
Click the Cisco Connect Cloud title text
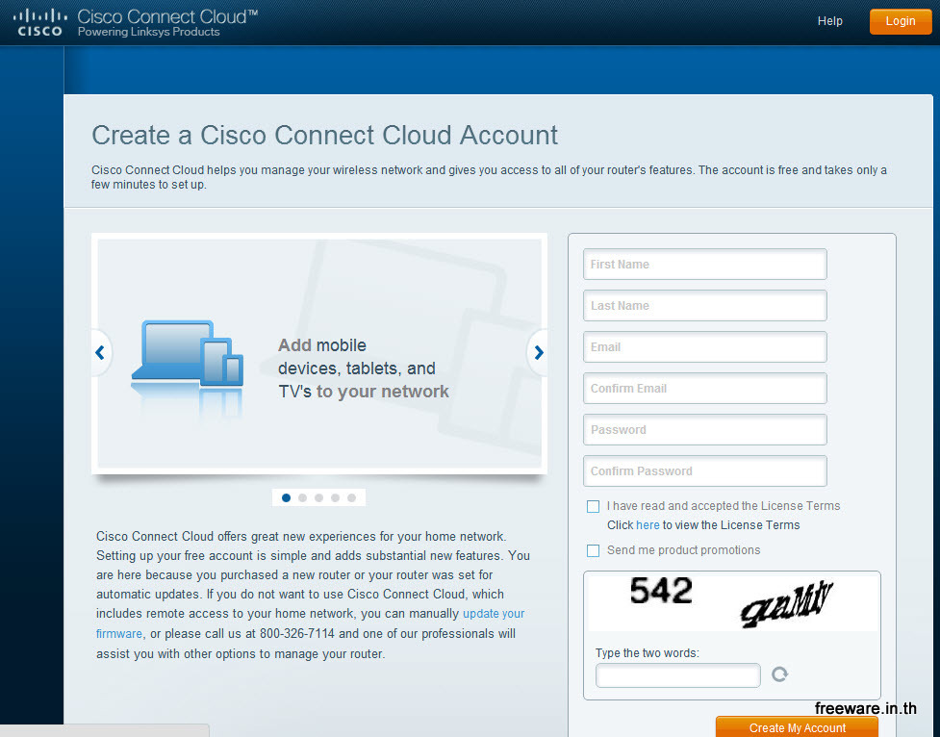[167, 16]
